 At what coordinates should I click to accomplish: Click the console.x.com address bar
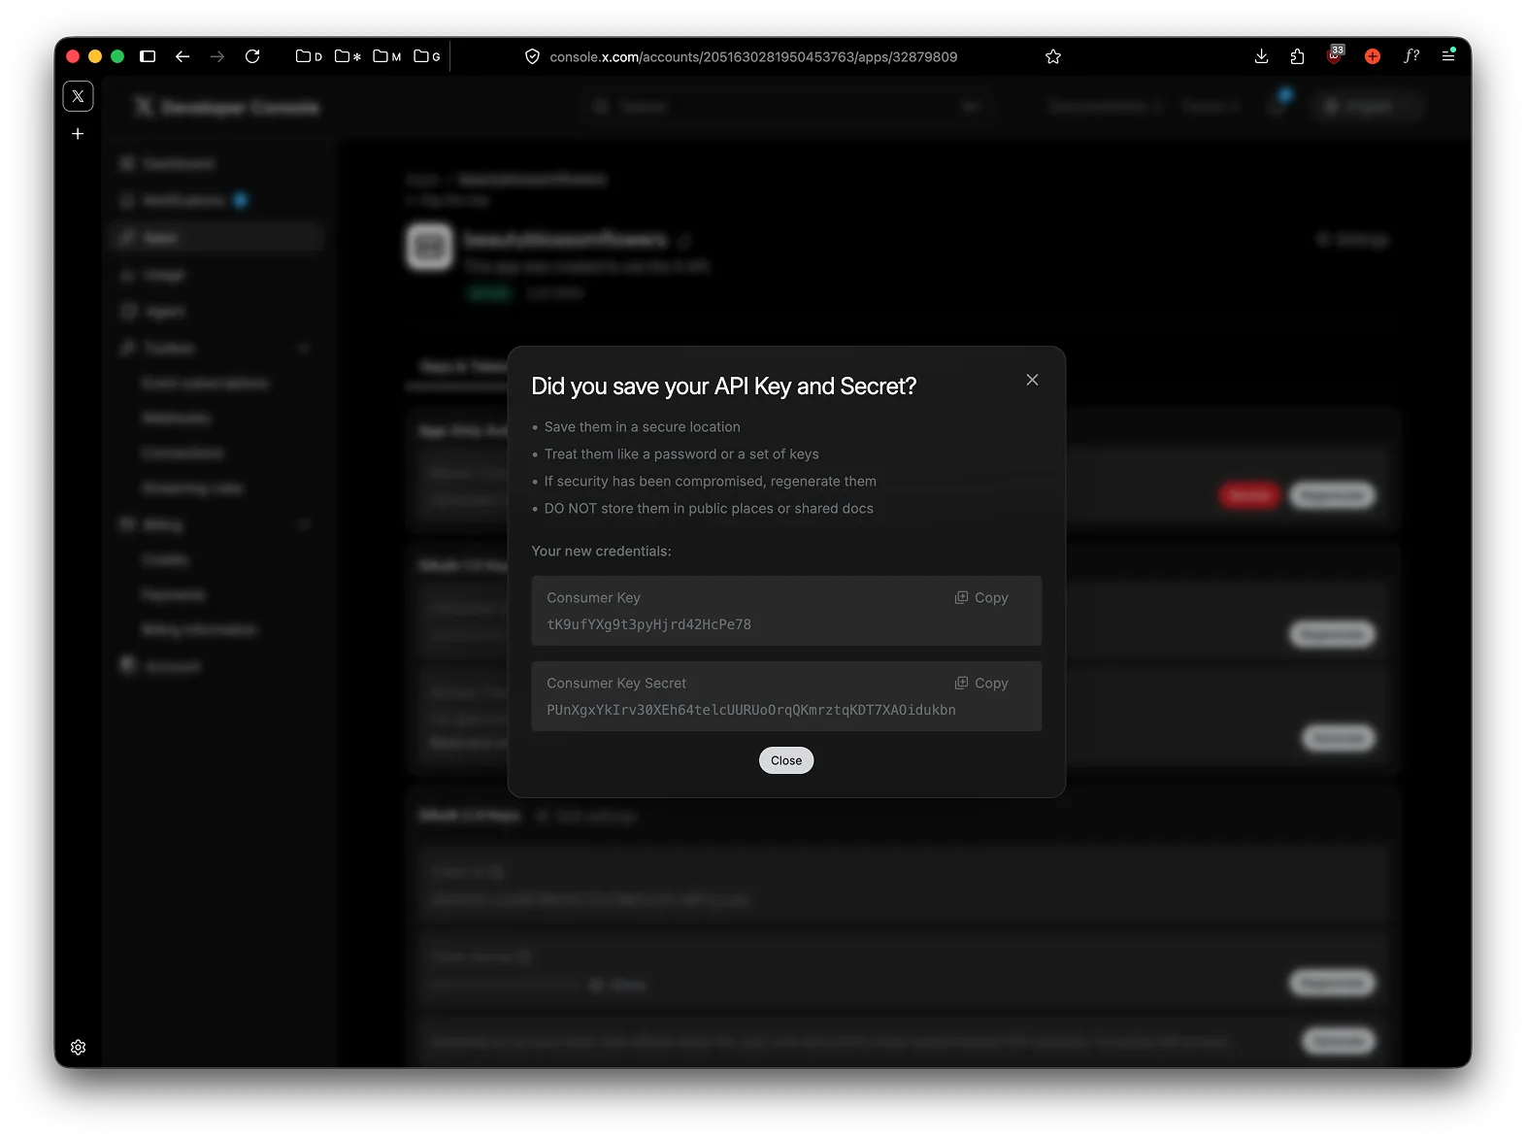tap(753, 57)
